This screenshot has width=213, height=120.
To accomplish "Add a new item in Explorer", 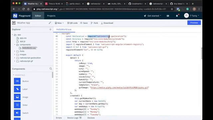I will (50, 29).
